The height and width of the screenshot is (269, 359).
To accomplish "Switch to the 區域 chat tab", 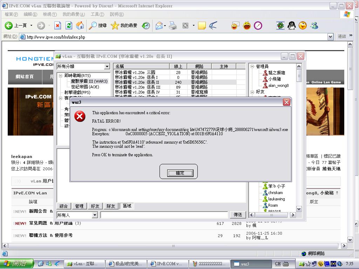I will point(127,206).
